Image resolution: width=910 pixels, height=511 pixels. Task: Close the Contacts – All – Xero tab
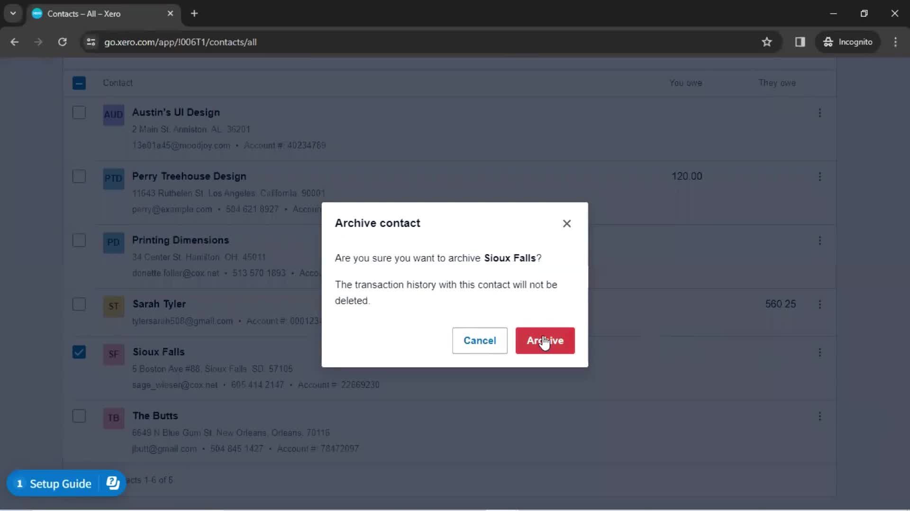click(170, 14)
